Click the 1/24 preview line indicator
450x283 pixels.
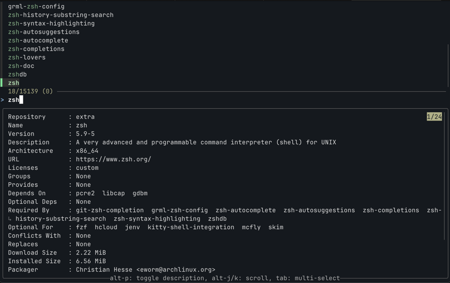tap(434, 117)
